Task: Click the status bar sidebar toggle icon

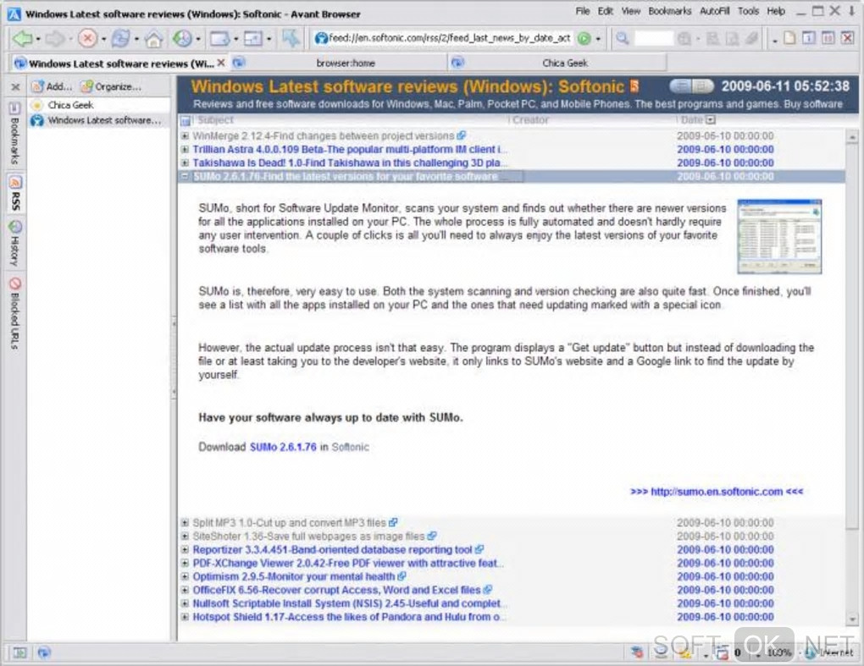Action: point(19,652)
